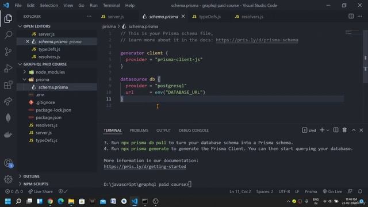
Task: Click Live Share in status bar
Action: (40, 191)
